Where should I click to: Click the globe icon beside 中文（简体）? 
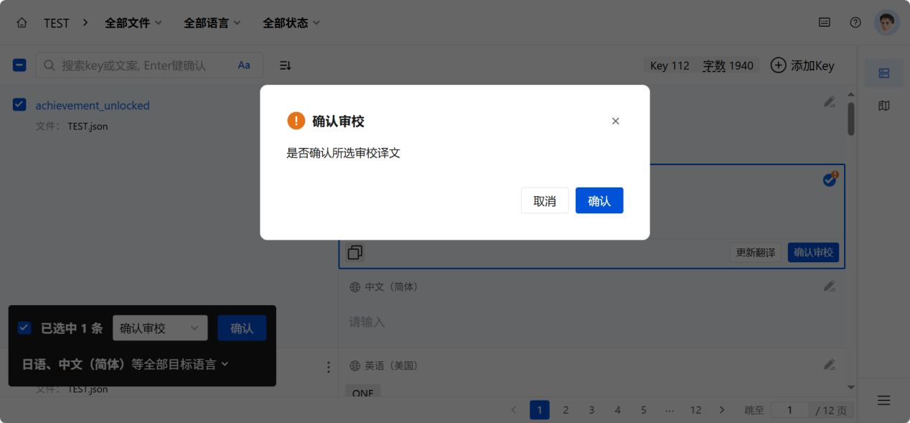click(355, 287)
